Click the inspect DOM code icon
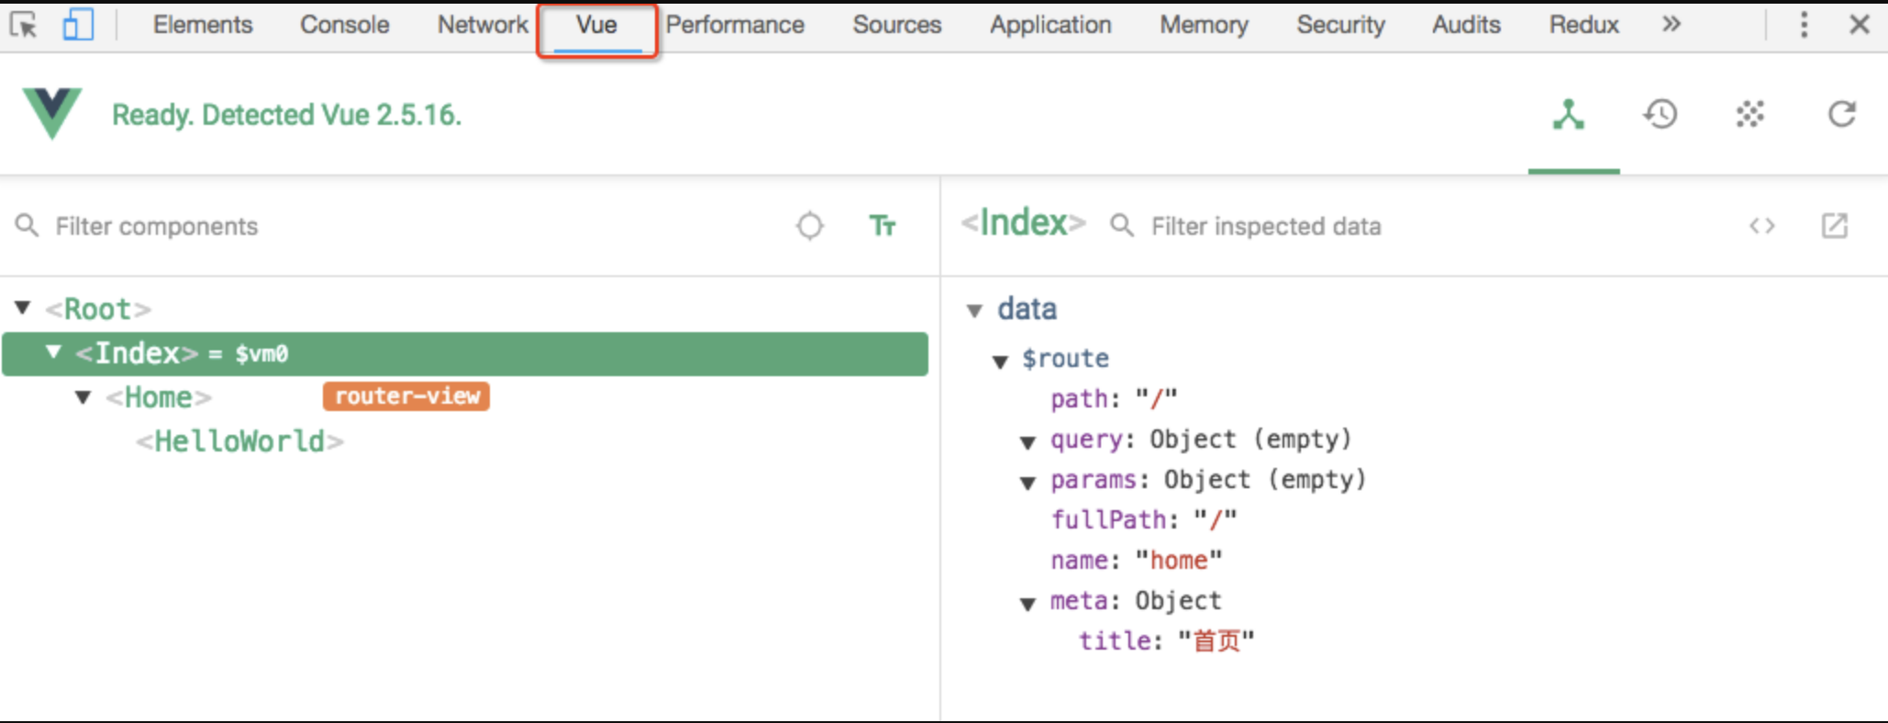 coord(1761,226)
